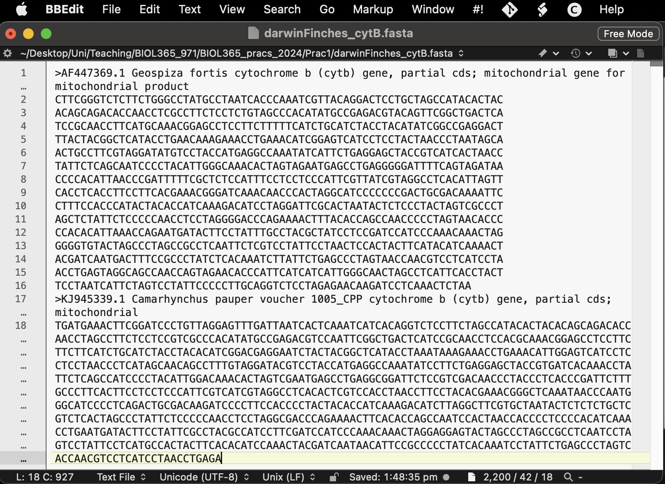Click sequence line starting GGGGTGTACTAGCCCTAGCC

279,246
